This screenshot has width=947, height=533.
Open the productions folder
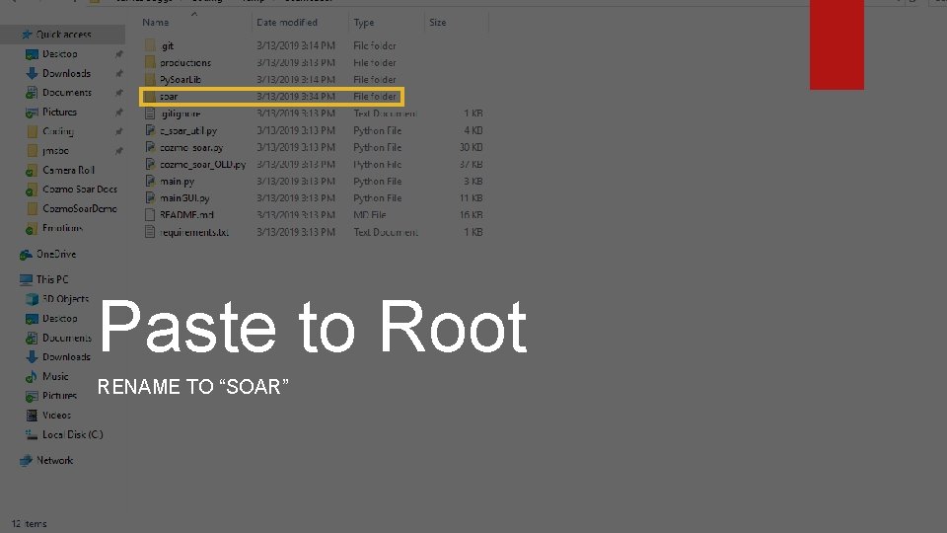point(184,62)
